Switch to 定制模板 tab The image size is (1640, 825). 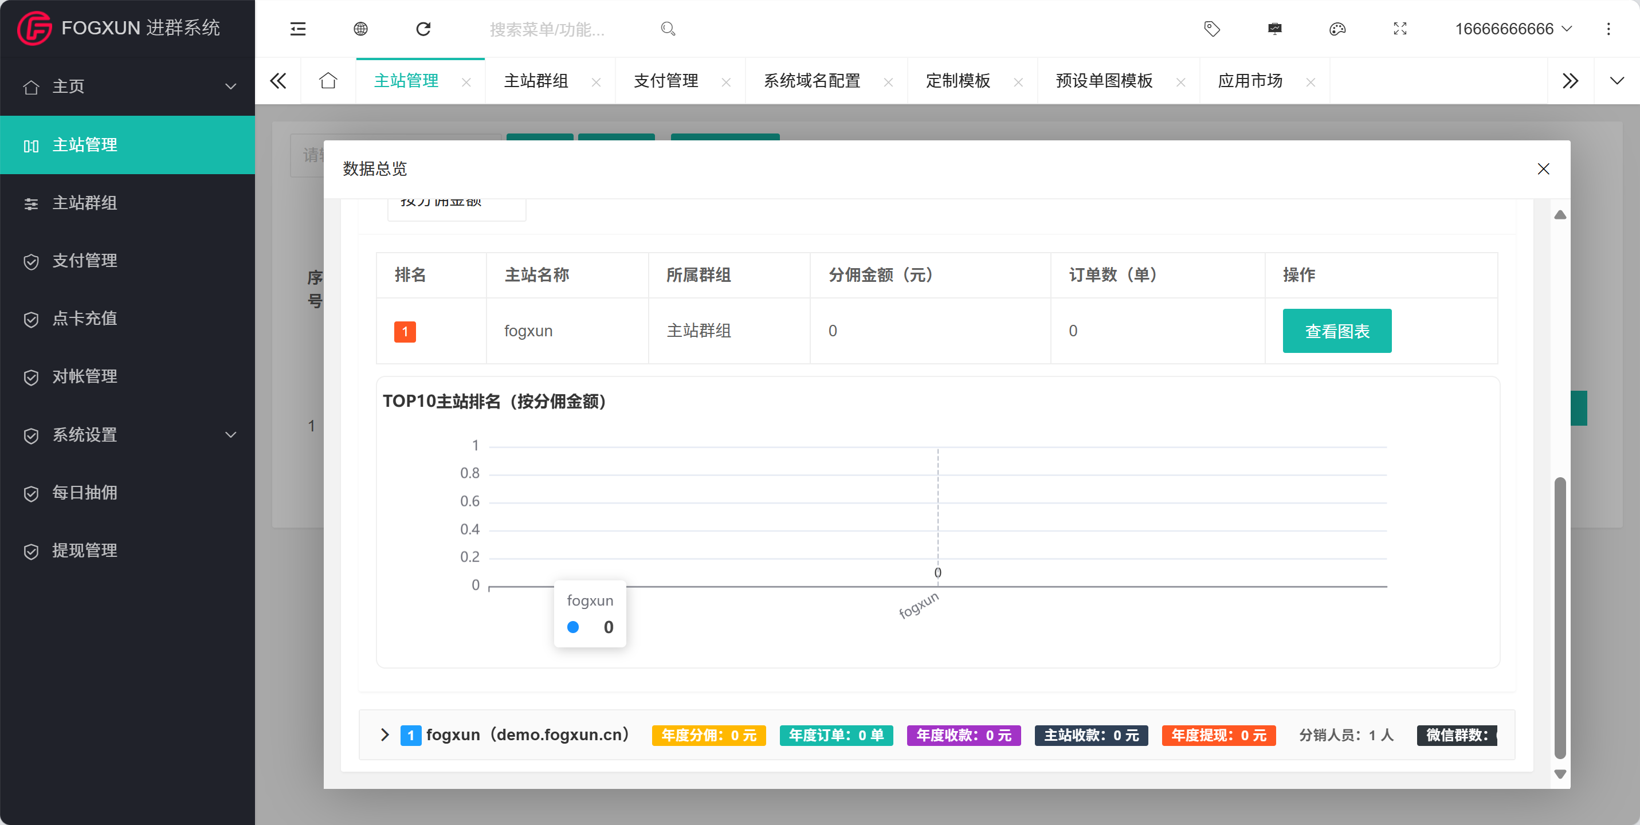coord(958,81)
